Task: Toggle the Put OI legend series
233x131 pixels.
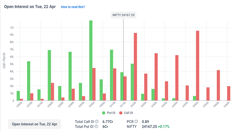Action: click(109, 113)
